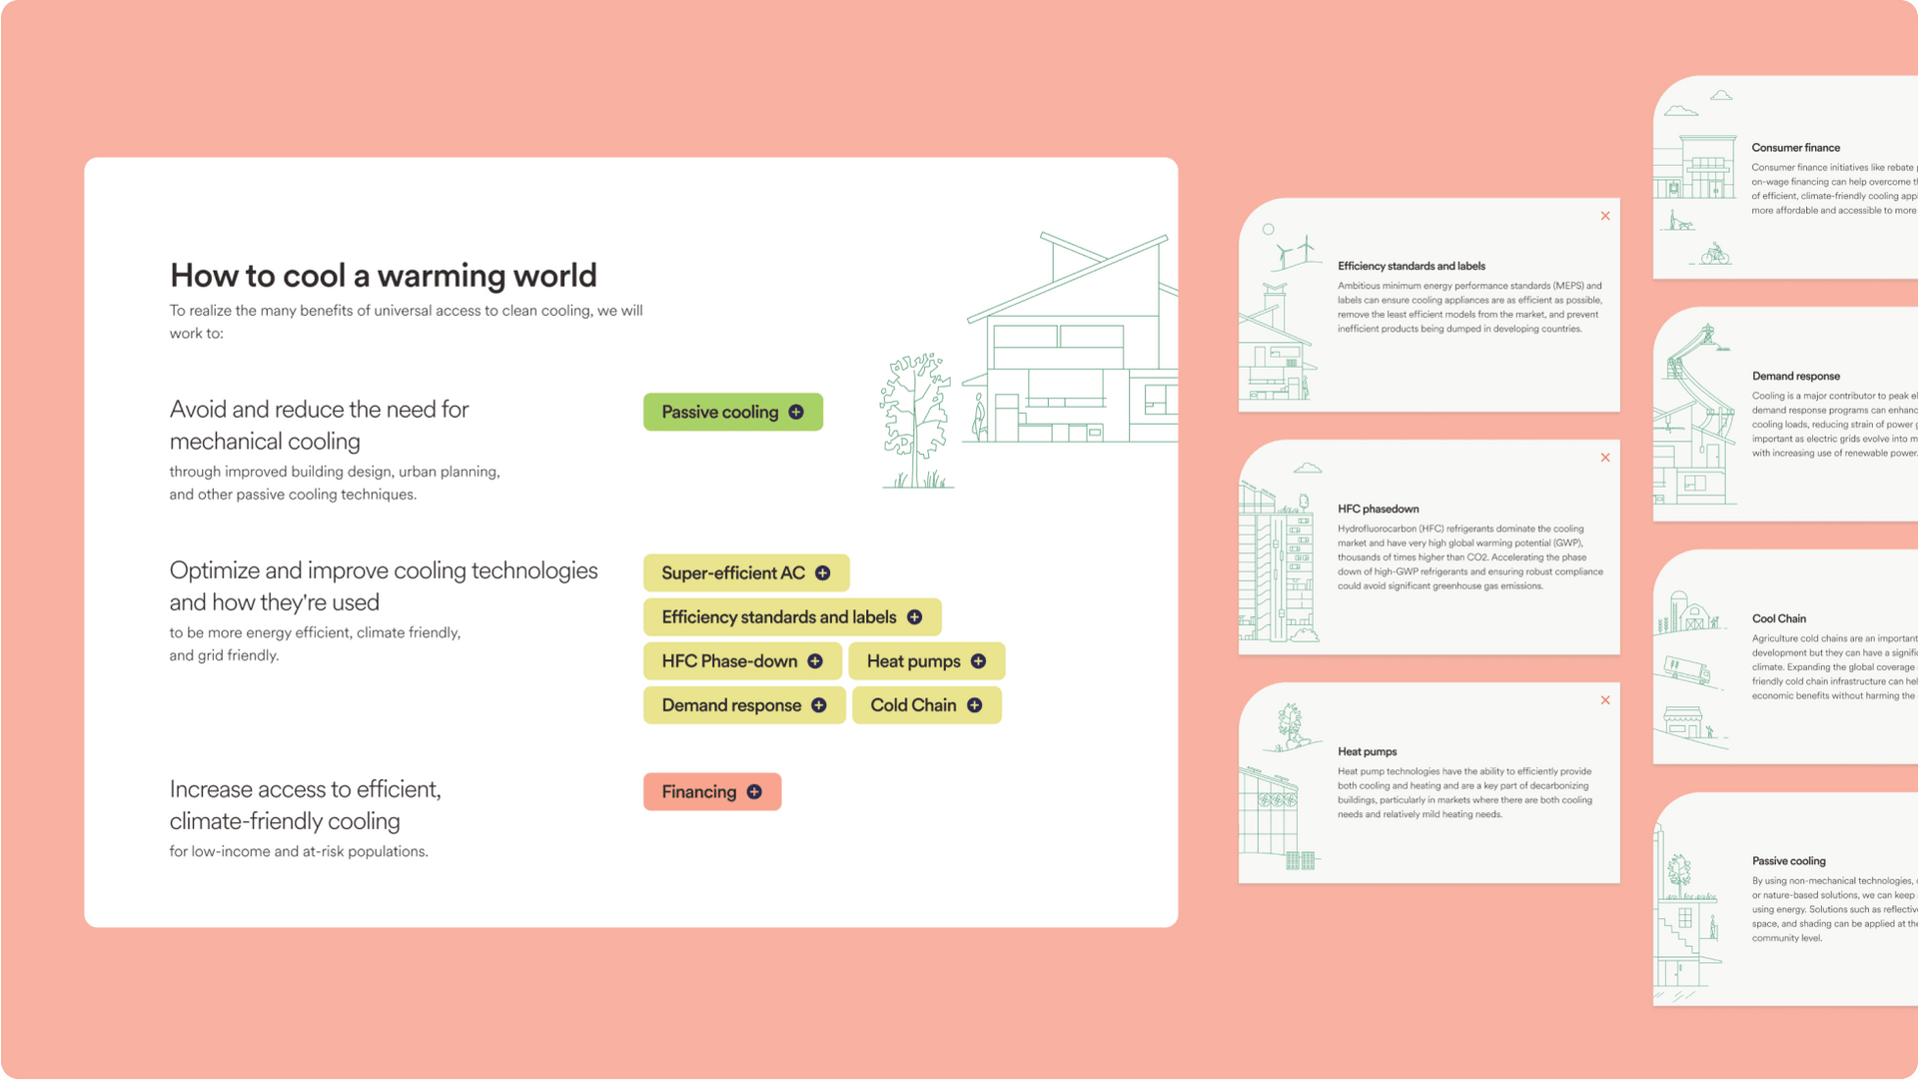Click the coral Financing button
Viewport: 1918px width, 1080px height.
pos(699,791)
